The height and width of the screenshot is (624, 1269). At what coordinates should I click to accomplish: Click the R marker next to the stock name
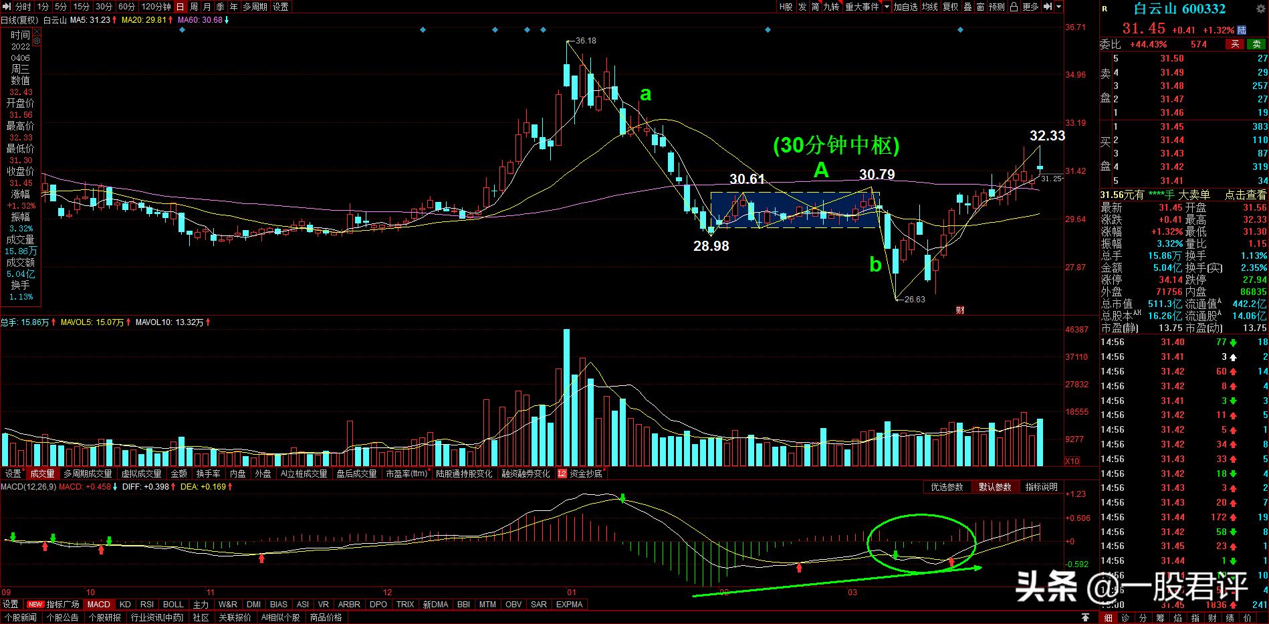(x=1105, y=9)
